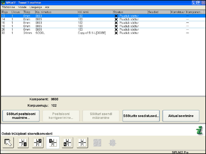
Task: Select the zone 3 feeder icon
Action: pos(53,143)
